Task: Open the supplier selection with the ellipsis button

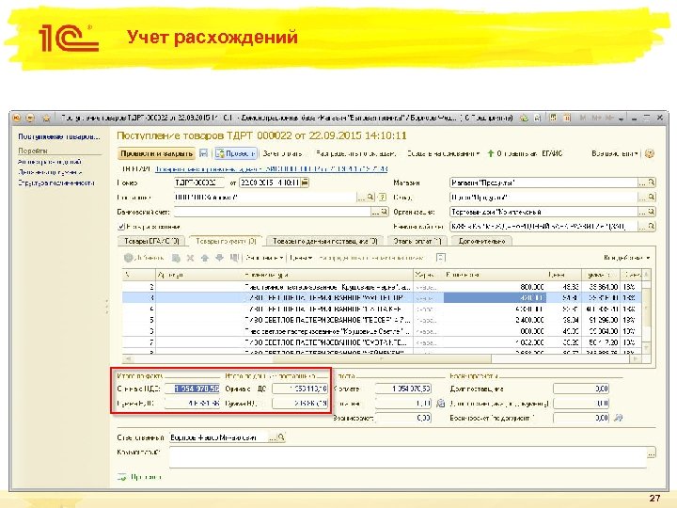Action: pyautogui.click(x=361, y=198)
